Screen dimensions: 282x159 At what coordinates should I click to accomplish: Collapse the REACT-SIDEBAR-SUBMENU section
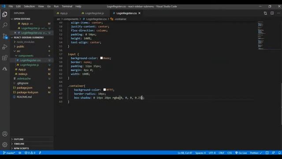32,37
